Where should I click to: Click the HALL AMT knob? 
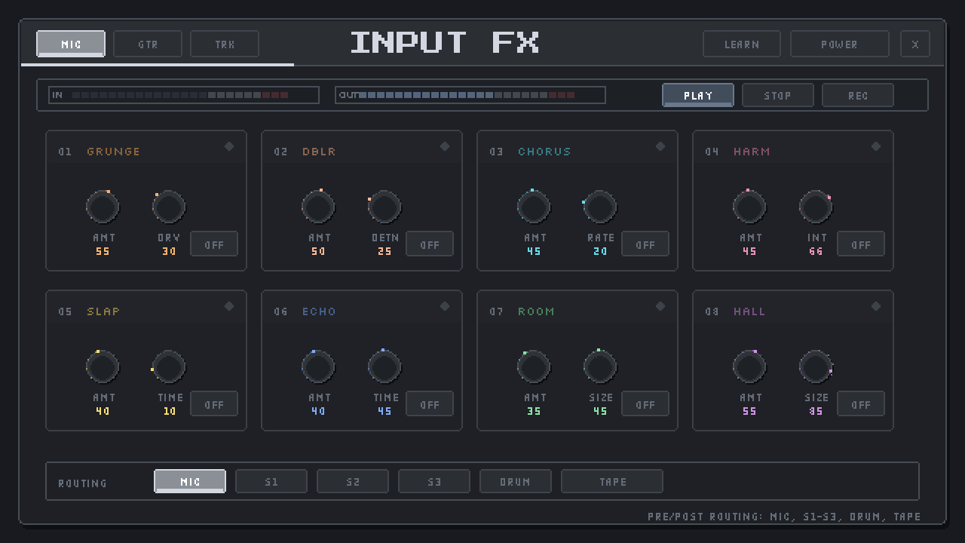tap(749, 367)
